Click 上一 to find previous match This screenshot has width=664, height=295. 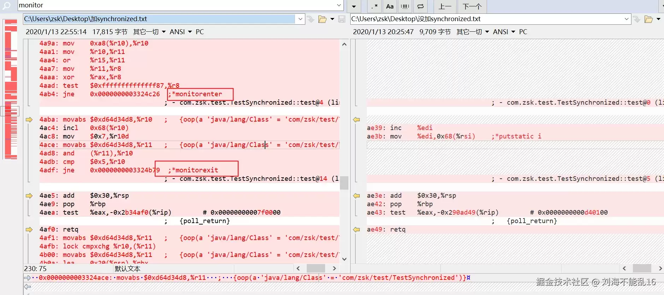point(445,6)
